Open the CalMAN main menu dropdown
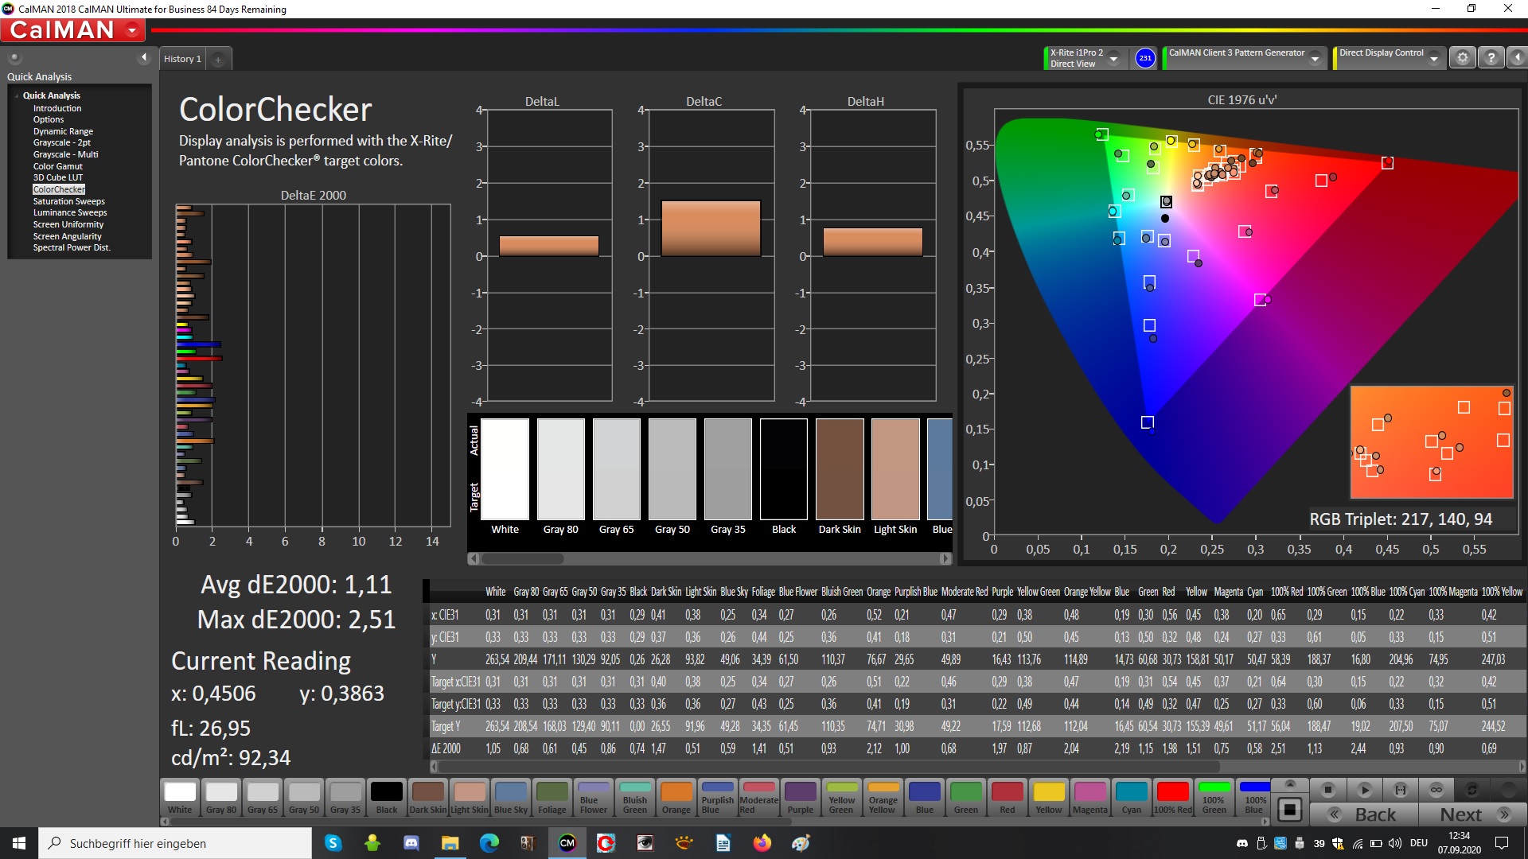 pos(132,31)
